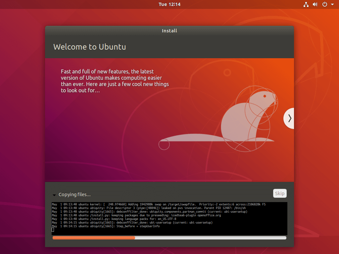339x254 pixels.
Task: Collapse the Copying files details triangle
Action: click(x=54, y=195)
